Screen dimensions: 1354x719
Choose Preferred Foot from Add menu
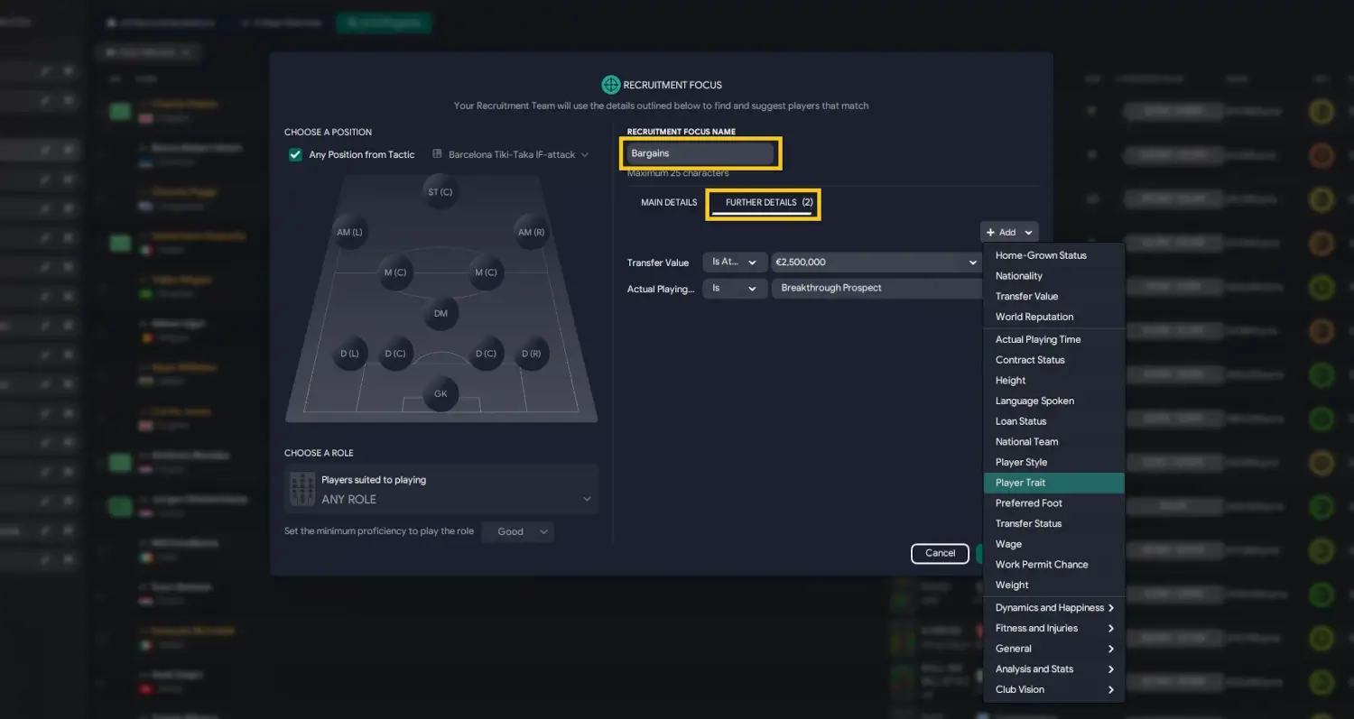(1053, 503)
